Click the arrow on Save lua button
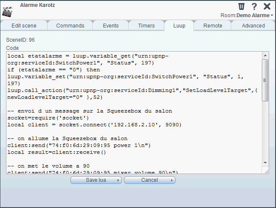The height and width of the screenshot is (208, 276). (118, 180)
